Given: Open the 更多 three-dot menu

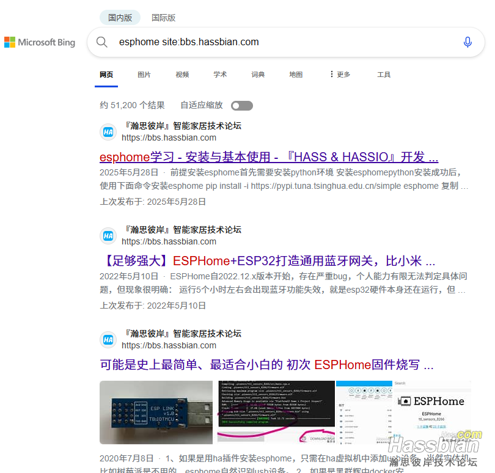Looking at the screenshot, I should click(340, 75).
